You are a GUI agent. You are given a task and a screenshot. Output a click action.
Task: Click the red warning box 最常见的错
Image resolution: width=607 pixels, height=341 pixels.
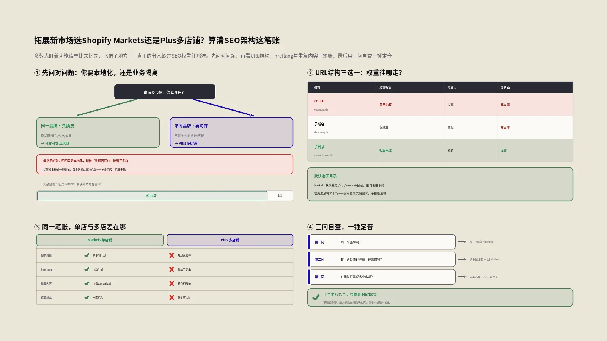pos(165,164)
